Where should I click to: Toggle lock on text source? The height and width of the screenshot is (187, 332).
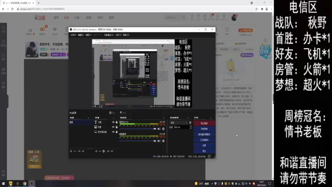pyautogui.click(x=117, y=122)
